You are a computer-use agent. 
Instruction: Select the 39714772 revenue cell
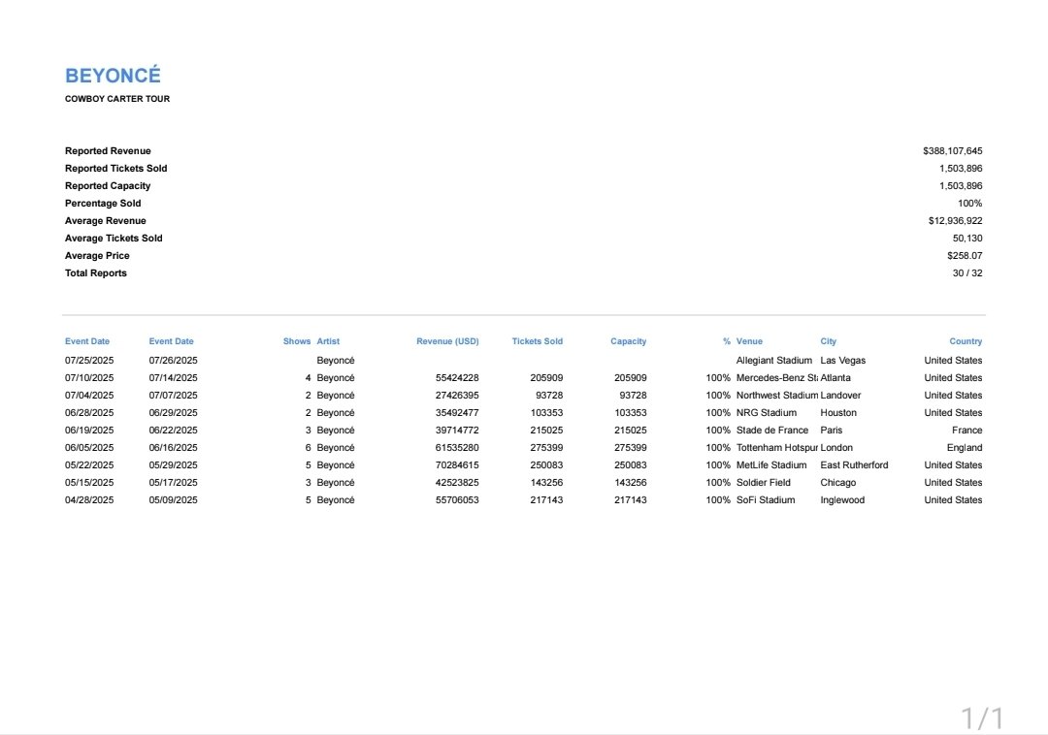click(x=457, y=430)
